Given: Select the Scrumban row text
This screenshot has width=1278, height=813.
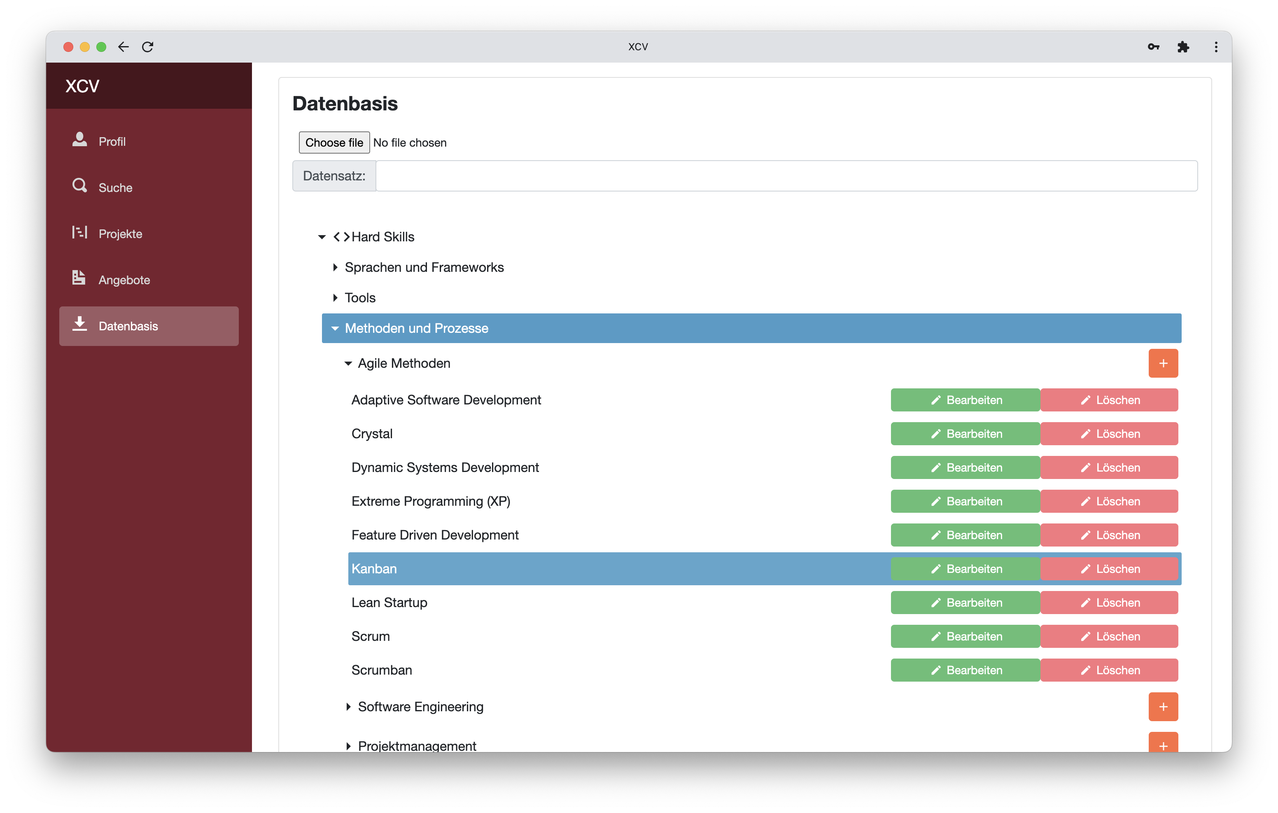Looking at the screenshot, I should [x=382, y=670].
